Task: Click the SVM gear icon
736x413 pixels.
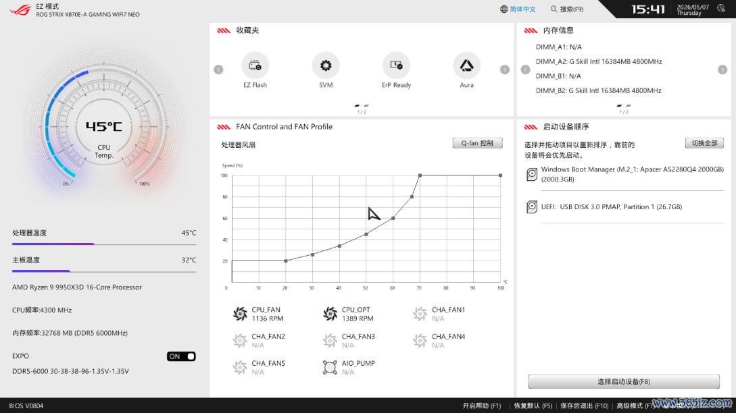Action: coord(326,65)
